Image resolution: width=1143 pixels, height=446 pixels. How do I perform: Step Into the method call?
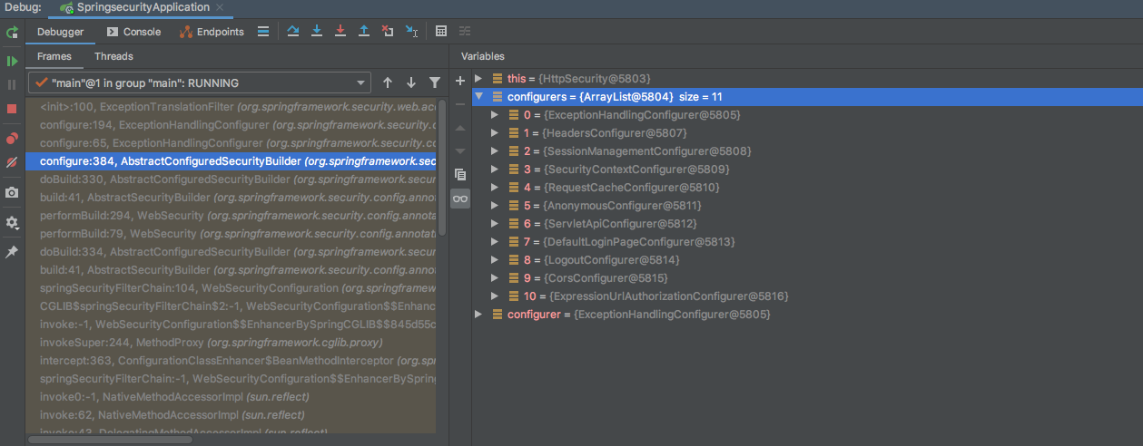tap(317, 31)
